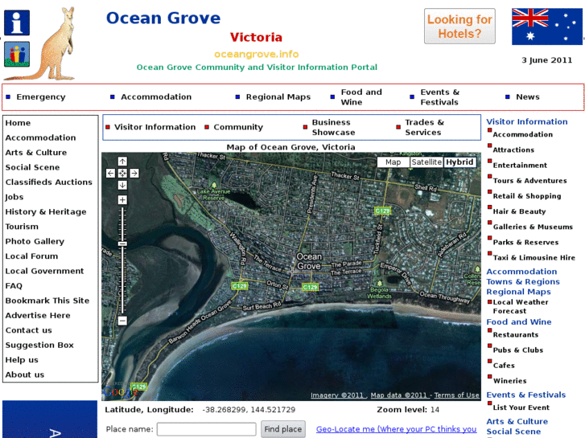Select Business Showcase tab above map

pos(333,127)
